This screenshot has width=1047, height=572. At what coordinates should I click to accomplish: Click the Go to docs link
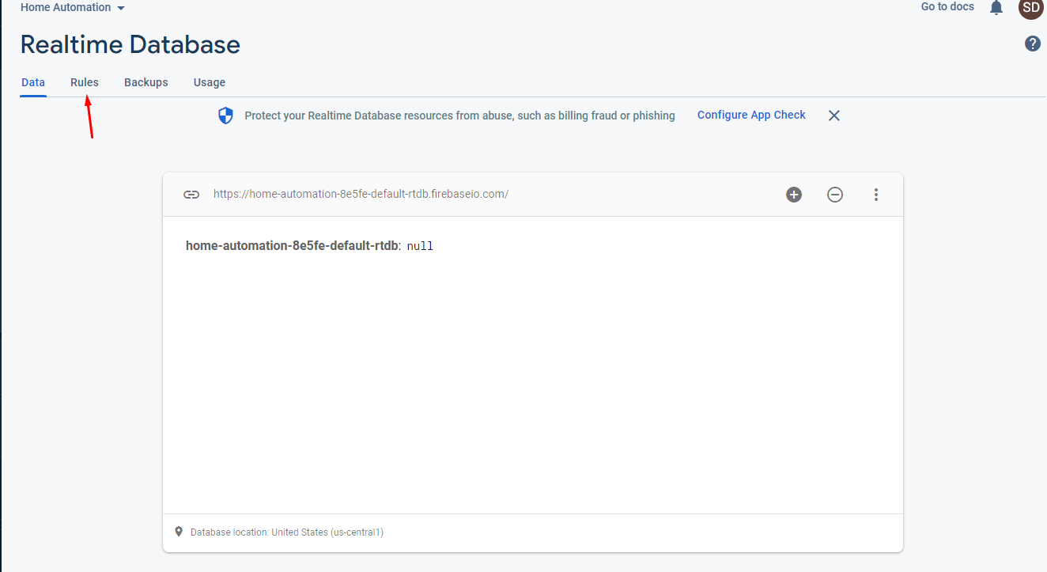[947, 7]
